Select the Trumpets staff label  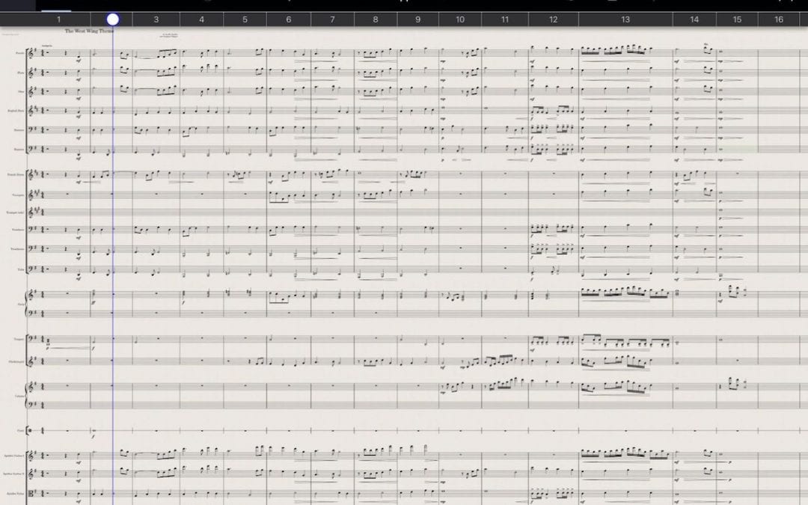[x=18, y=195]
